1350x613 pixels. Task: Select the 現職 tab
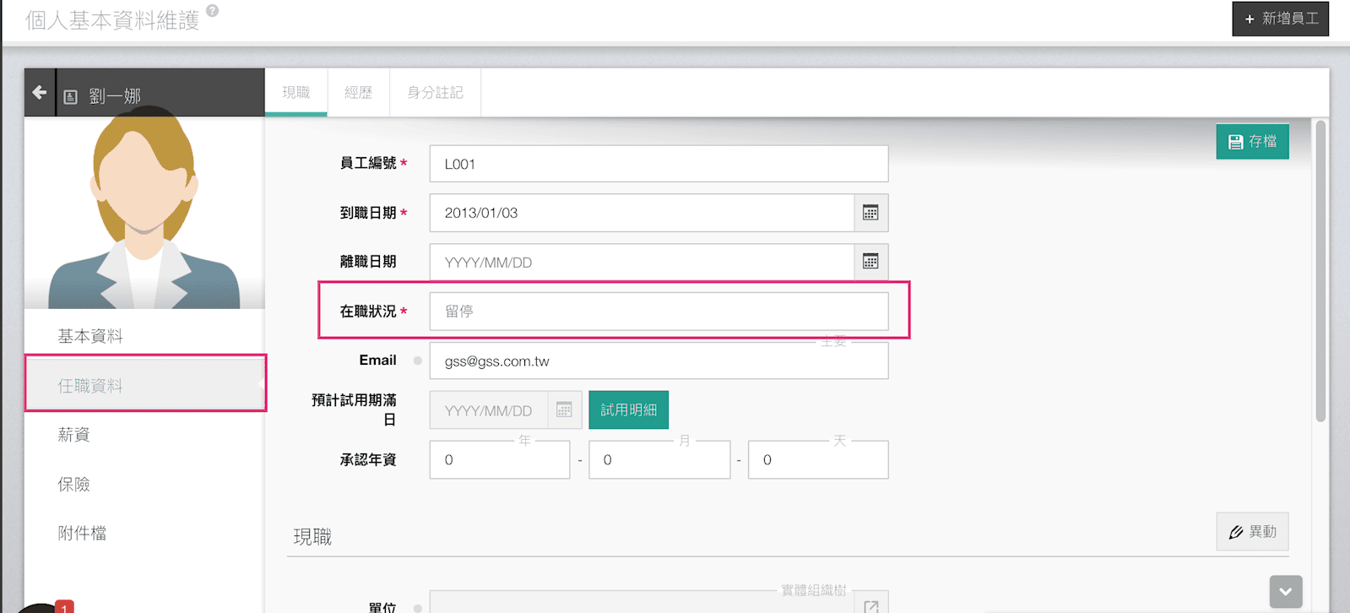[x=295, y=93]
